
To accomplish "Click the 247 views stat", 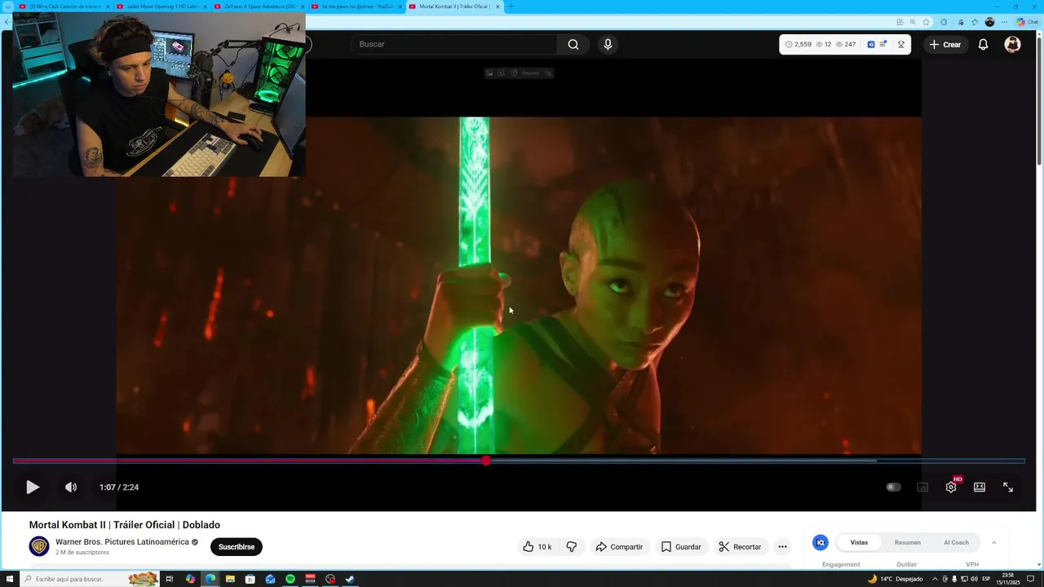I will coord(846,45).
